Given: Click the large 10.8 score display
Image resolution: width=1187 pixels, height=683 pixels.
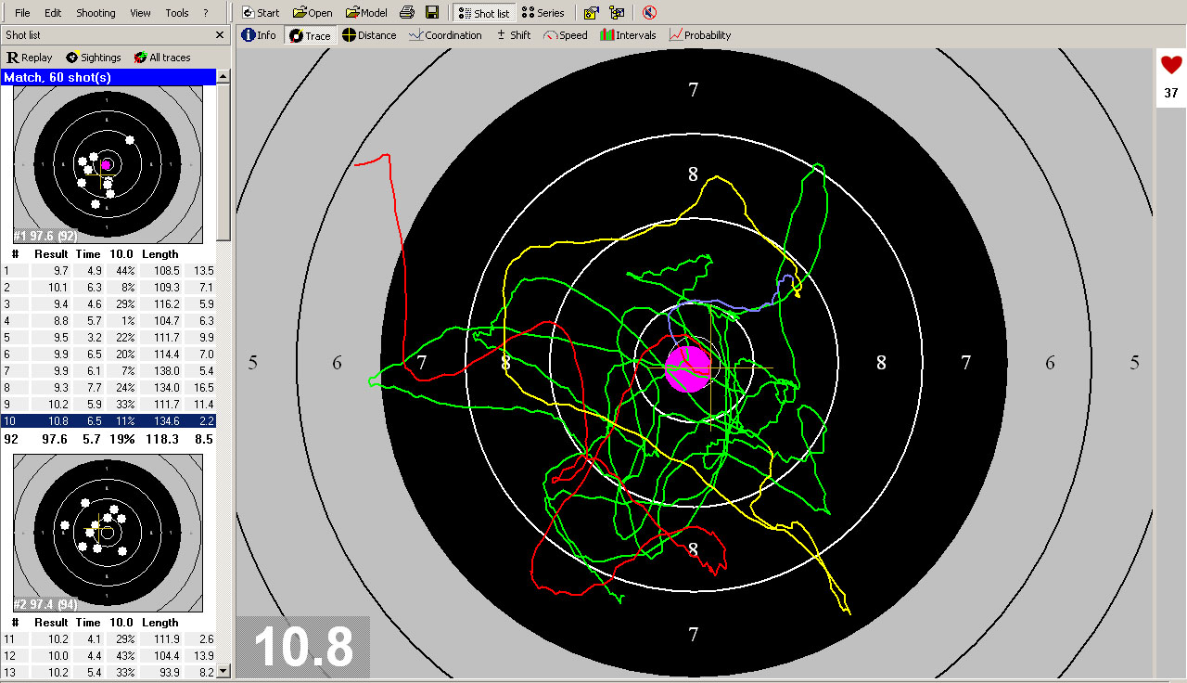Looking at the screenshot, I should [303, 647].
